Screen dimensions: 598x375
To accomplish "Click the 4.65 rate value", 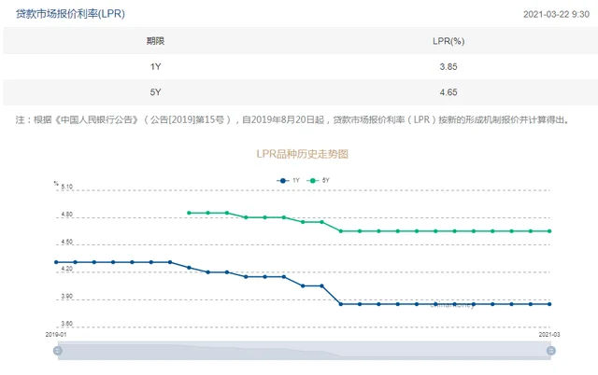I will (x=448, y=92).
